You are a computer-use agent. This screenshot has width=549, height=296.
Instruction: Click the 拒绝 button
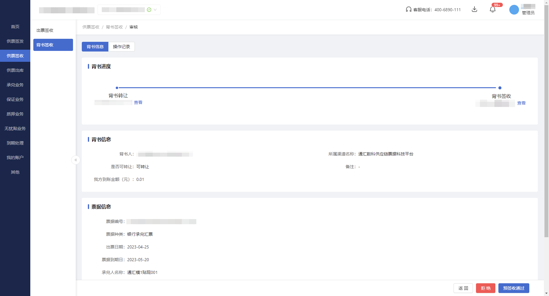coord(485,288)
